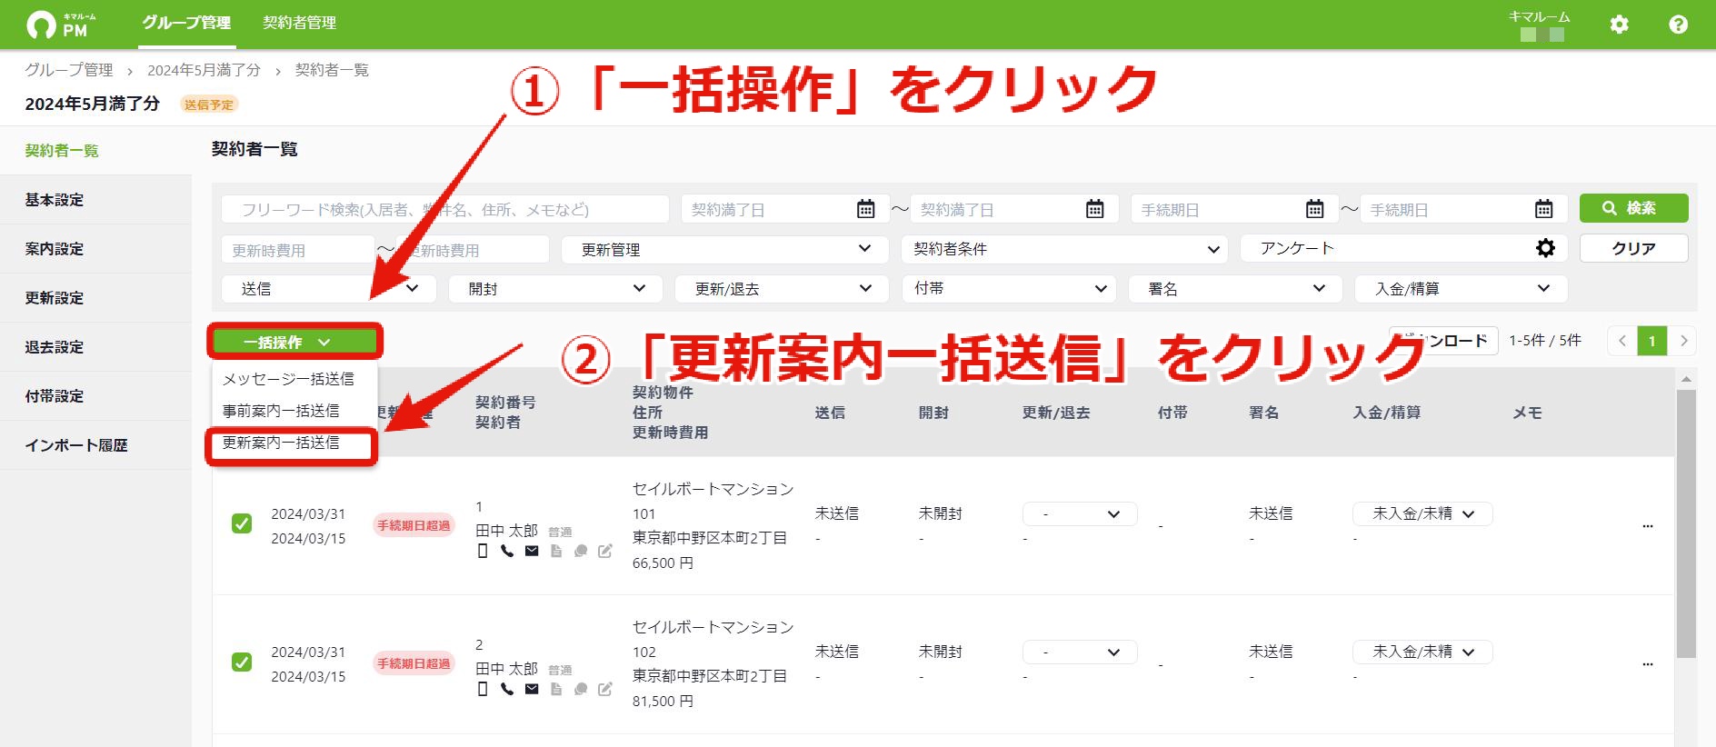Click the mail icon in contract 2 row
This screenshot has width=1716, height=747.
(x=532, y=689)
